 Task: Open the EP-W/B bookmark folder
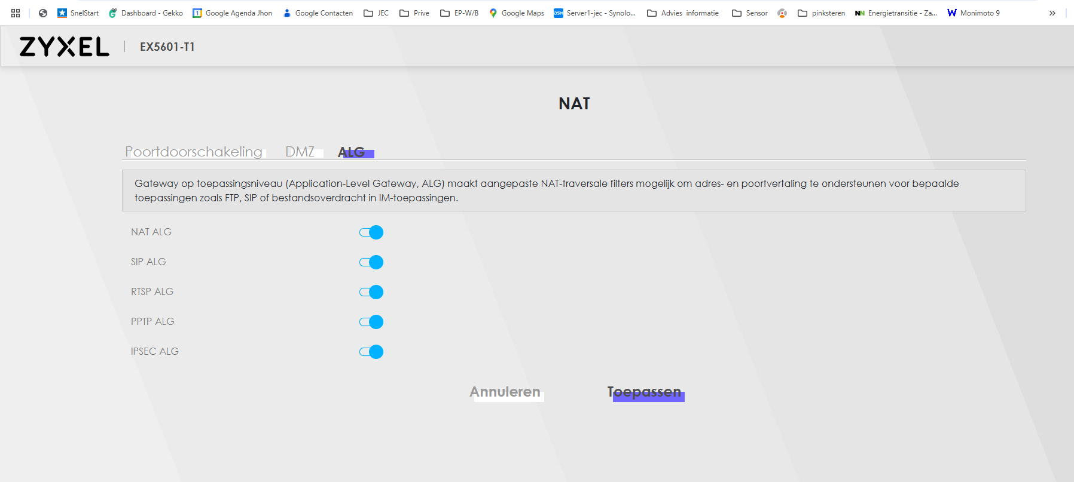pos(459,13)
